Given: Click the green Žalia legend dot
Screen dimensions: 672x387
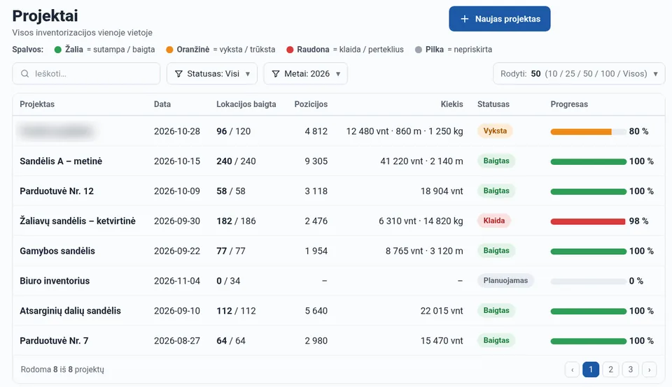Looking at the screenshot, I should click(x=58, y=50).
